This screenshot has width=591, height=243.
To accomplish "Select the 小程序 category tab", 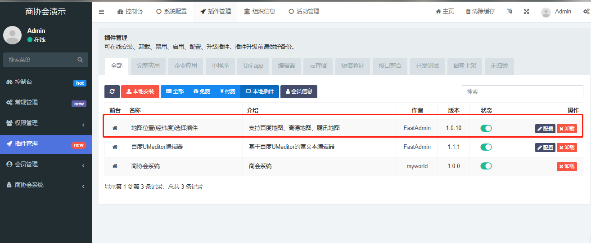I will coord(220,66).
